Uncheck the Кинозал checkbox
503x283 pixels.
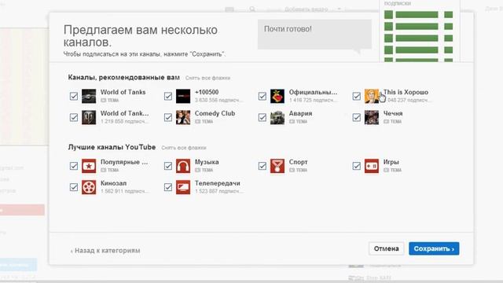74,187
